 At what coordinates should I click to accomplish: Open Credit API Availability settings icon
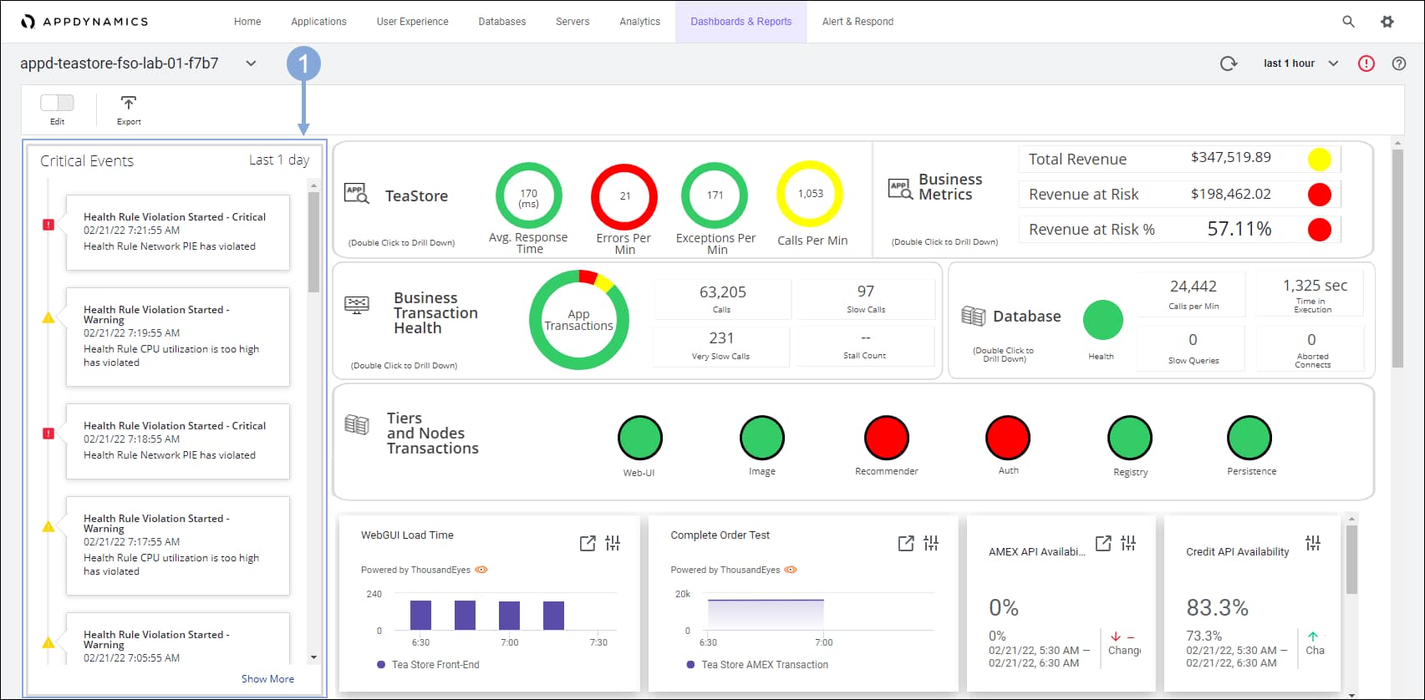pos(1313,544)
